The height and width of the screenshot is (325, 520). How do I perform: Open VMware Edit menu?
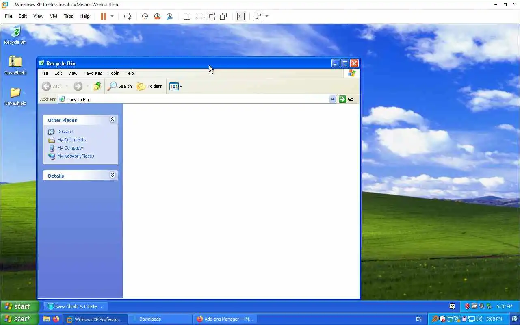click(x=23, y=16)
